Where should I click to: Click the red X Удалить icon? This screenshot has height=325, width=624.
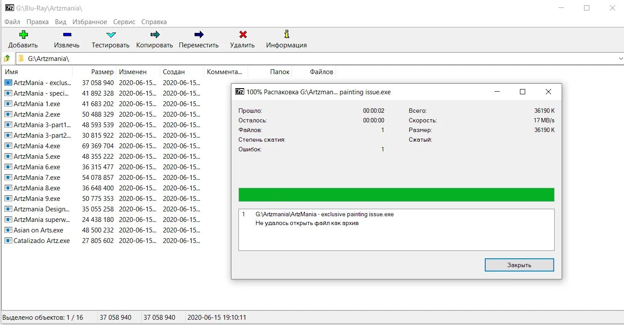click(242, 34)
